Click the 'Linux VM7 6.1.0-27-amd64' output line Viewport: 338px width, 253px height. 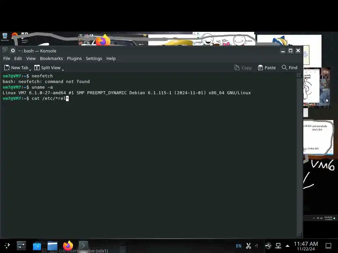click(127, 93)
